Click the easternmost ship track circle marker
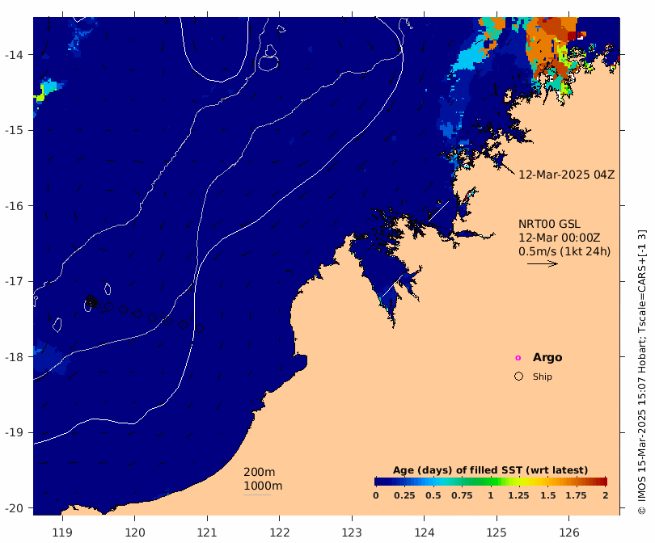The height and width of the screenshot is (543, 655). point(200,329)
